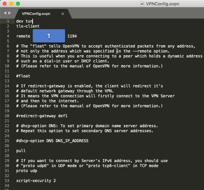Click the 'tls-client' text on line 2
The image size is (204, 190).
click(28, 26)
